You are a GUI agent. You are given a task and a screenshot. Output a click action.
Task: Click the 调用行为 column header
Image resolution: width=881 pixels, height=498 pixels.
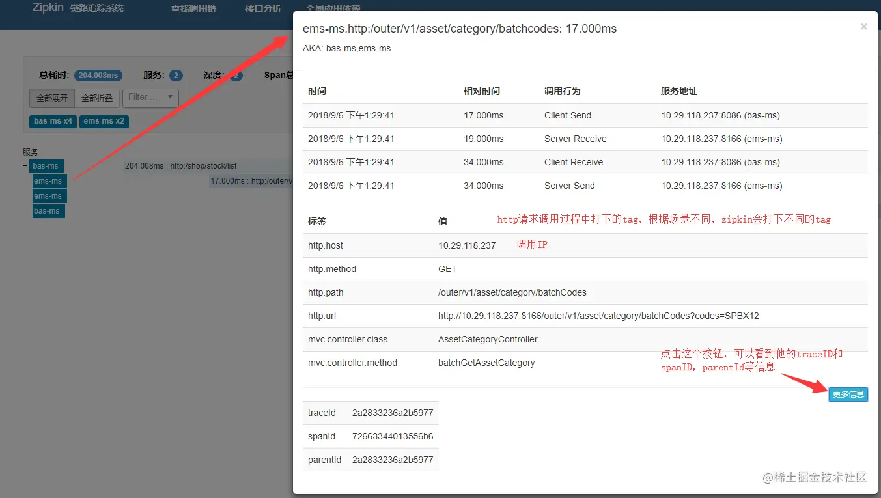coord(563,91)
